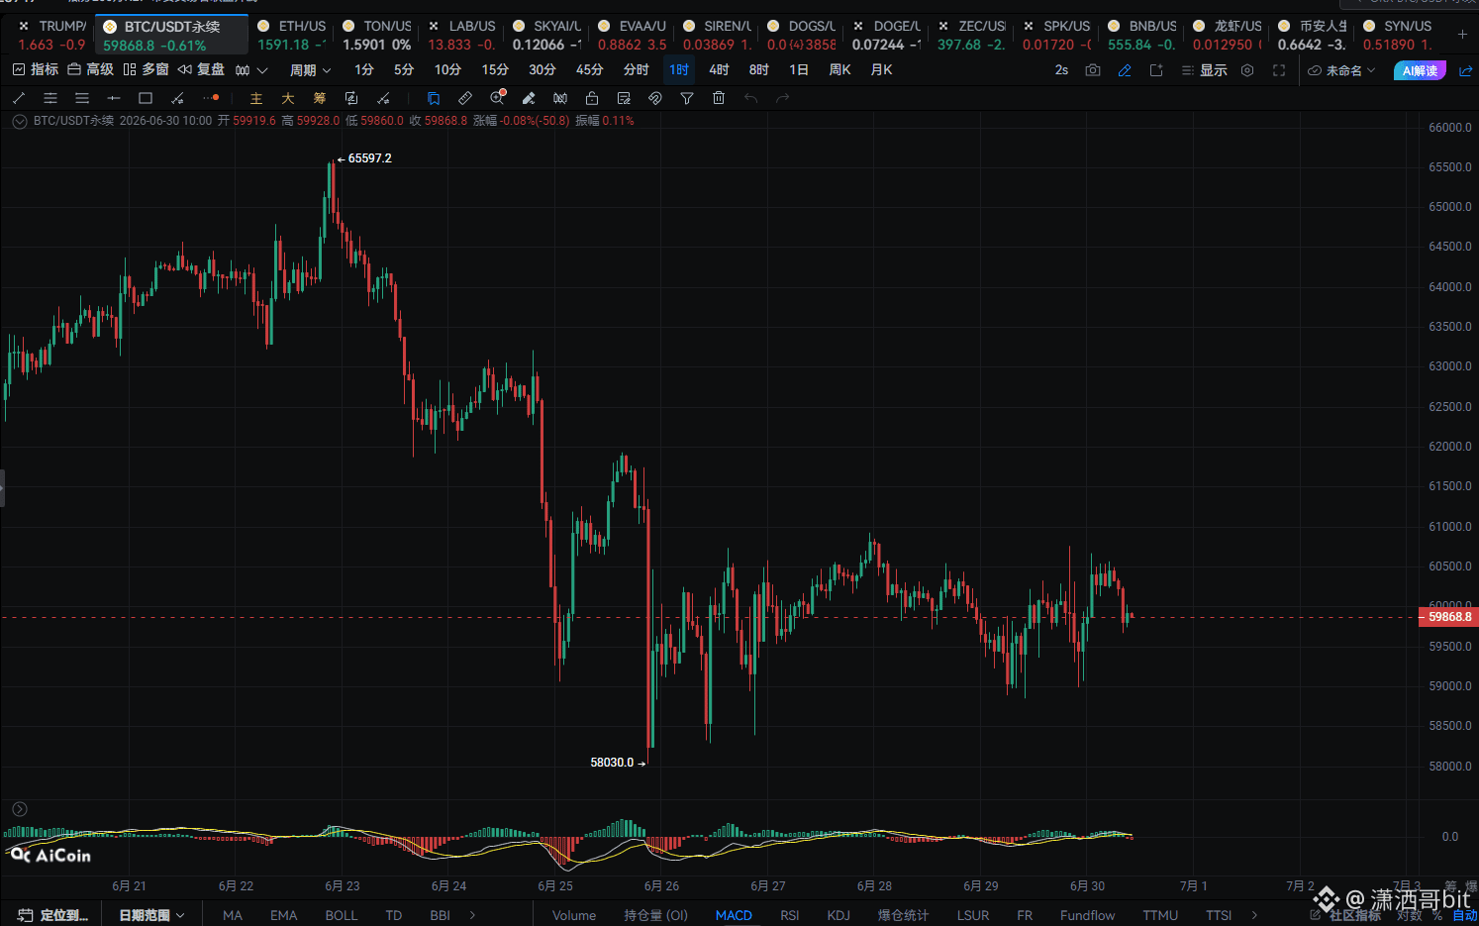This screenshot has width=1479, height=926.
Task: Enter fullscreen chart mode
Action: [x=1279, y=70]
